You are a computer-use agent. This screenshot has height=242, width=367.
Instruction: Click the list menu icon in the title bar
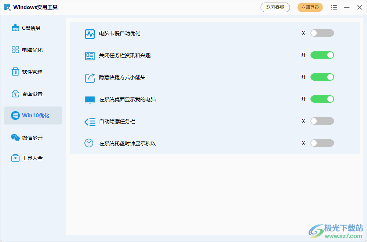pos(334,7)
